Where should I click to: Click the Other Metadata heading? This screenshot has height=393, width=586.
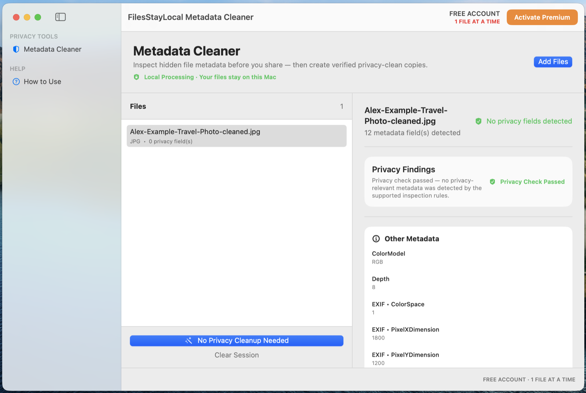(412, 239)
